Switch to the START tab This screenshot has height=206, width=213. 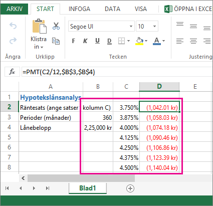point(45,9)
